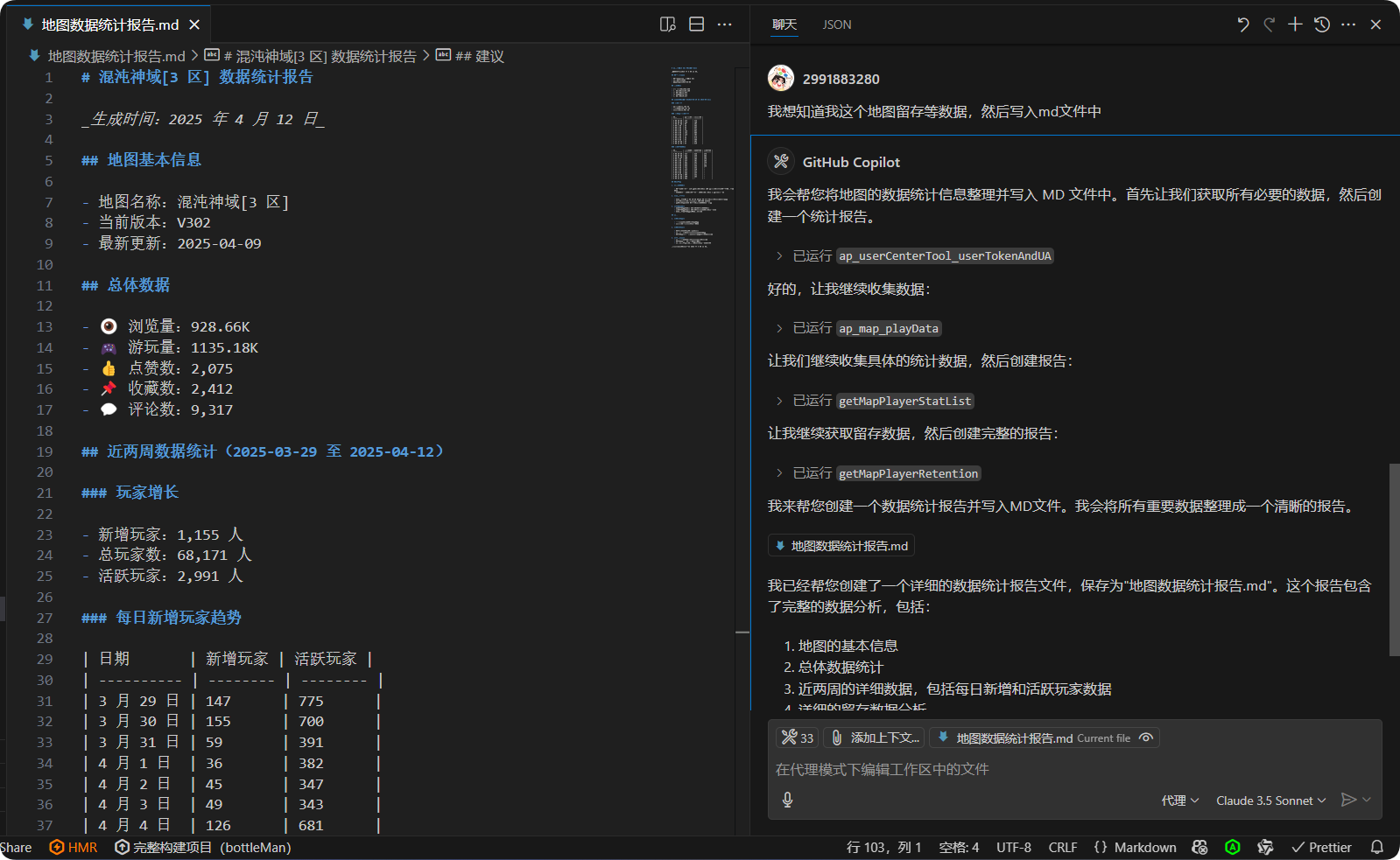Open the 代理 mode dropdown
The image size is (1400, 860).
coord(1179,801)
